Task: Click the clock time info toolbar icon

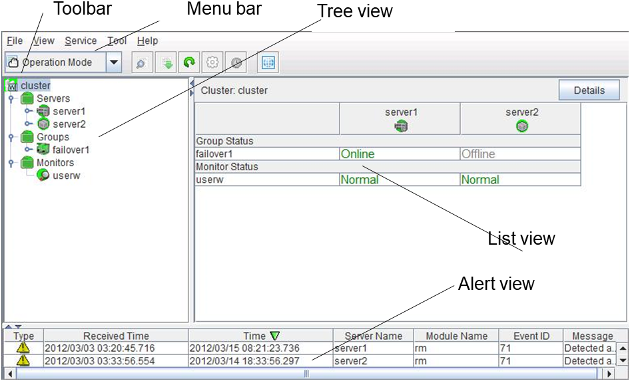Action: tap(236, 63)
